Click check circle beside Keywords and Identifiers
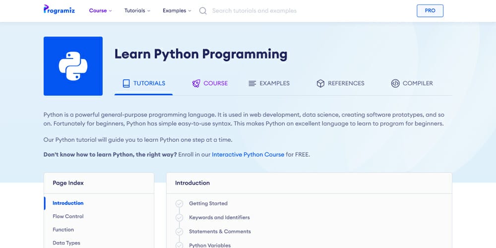 click(180, 218)
